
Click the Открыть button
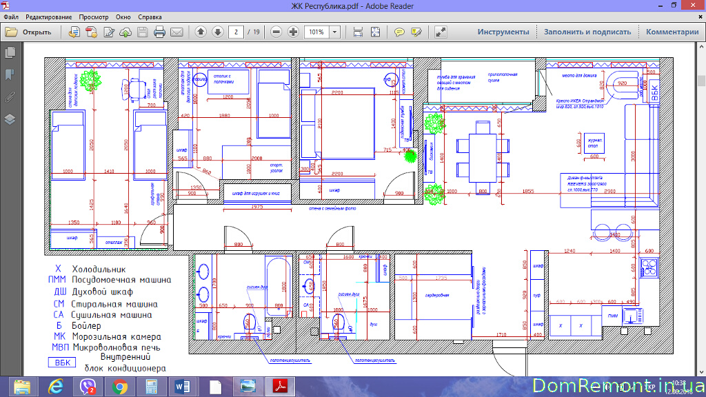coord(29,32)
